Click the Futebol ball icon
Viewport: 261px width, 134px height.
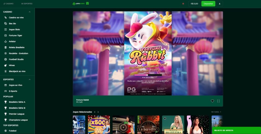(x=6, y=131)
